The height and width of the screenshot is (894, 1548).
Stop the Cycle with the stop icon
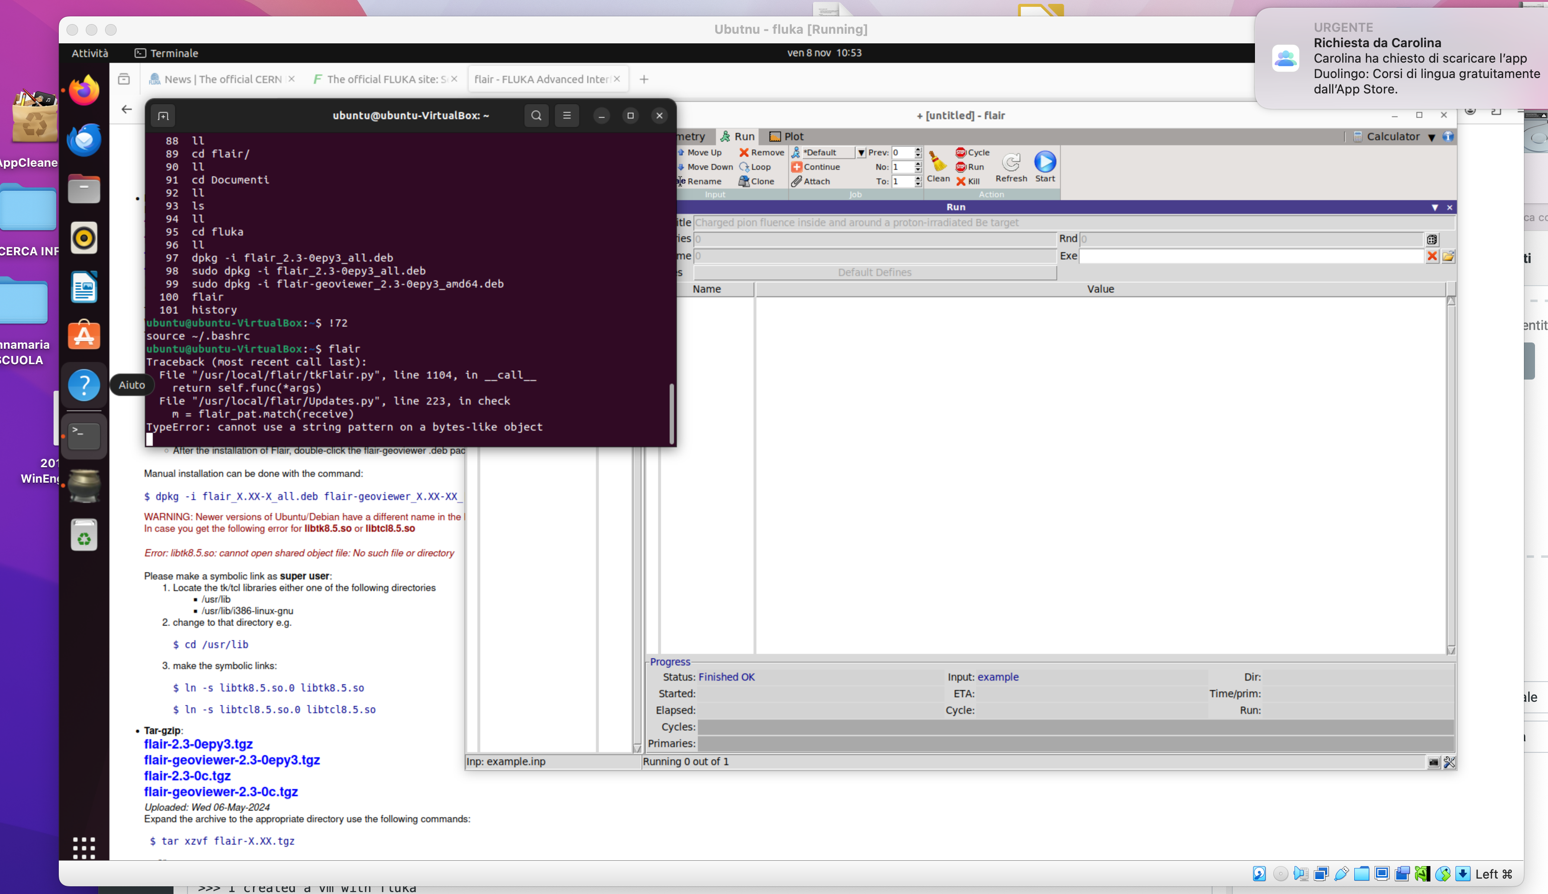pos(973,152)
